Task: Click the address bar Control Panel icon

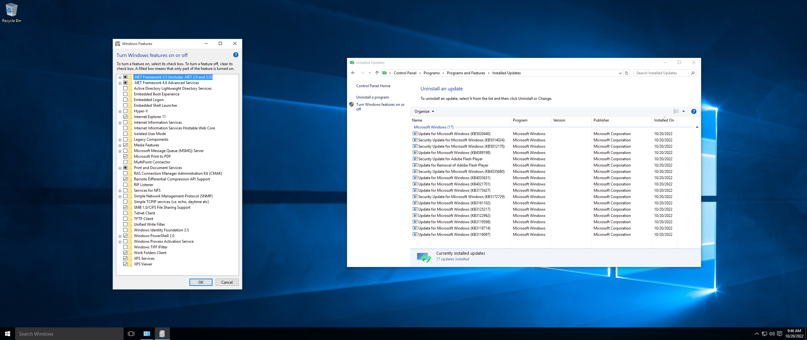Action: (x=385, y=73)
